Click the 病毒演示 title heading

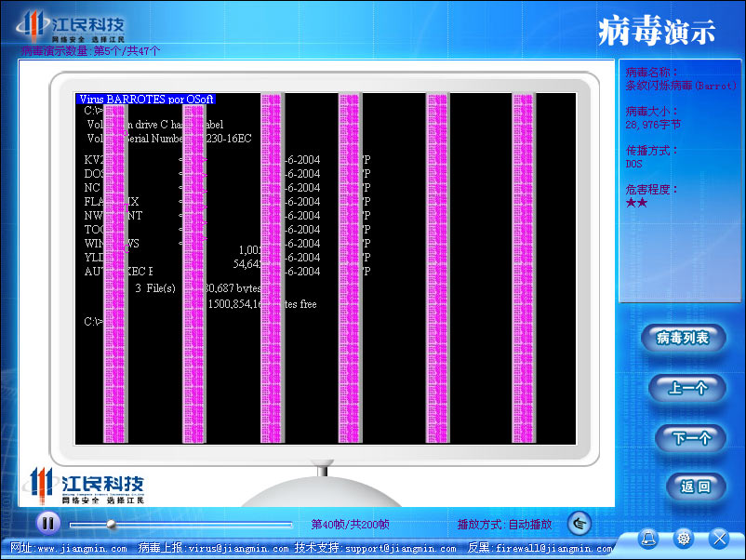(x=657, y=32)
